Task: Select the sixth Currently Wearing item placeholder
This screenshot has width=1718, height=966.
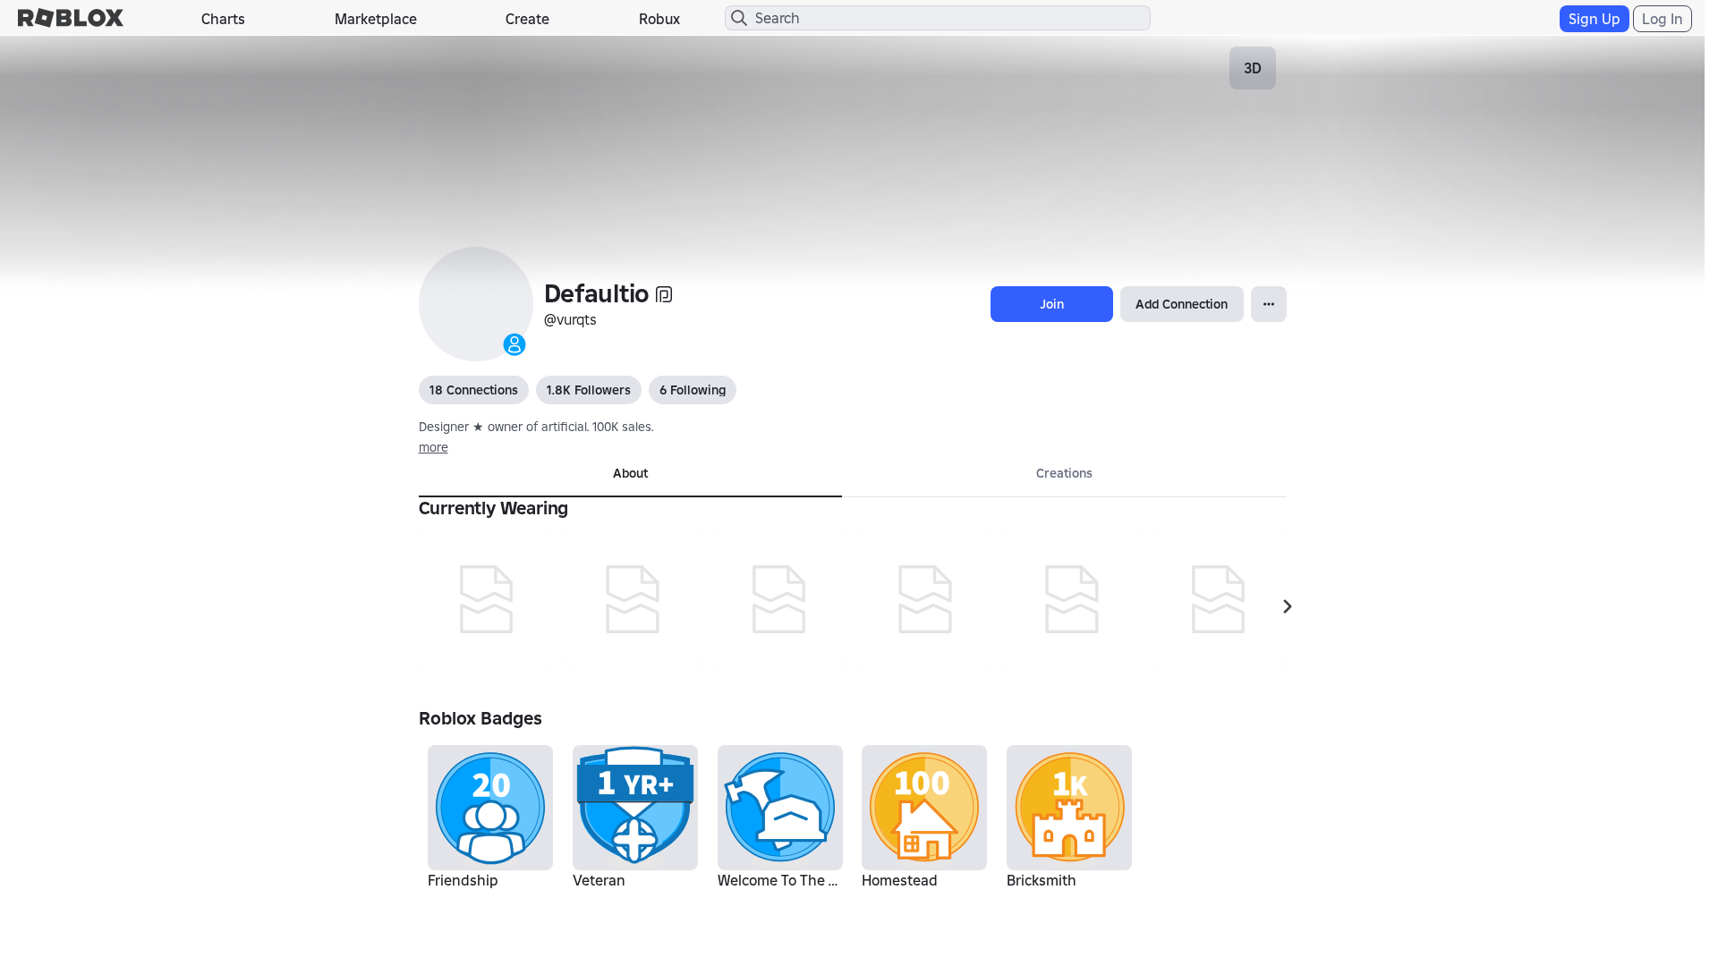Action: (1218, 599)
